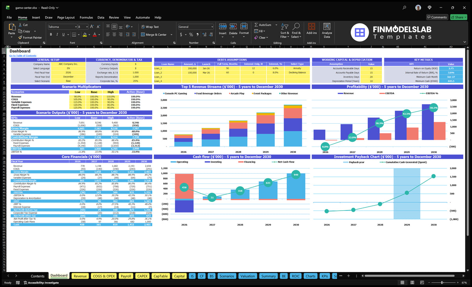Viewport: 472px width, 287px height.
Task: Click the Percent Style icon
Action: pos(191,35)
